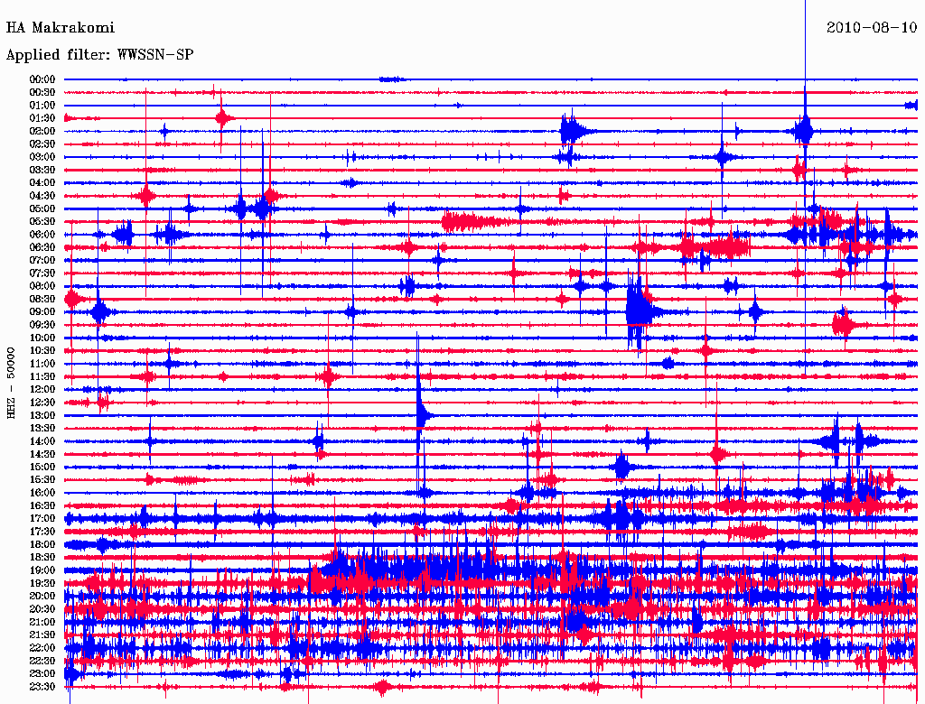Screen dimensions: 925x704
Task: Select the 02:30 time label
Action: pos(42,144)
